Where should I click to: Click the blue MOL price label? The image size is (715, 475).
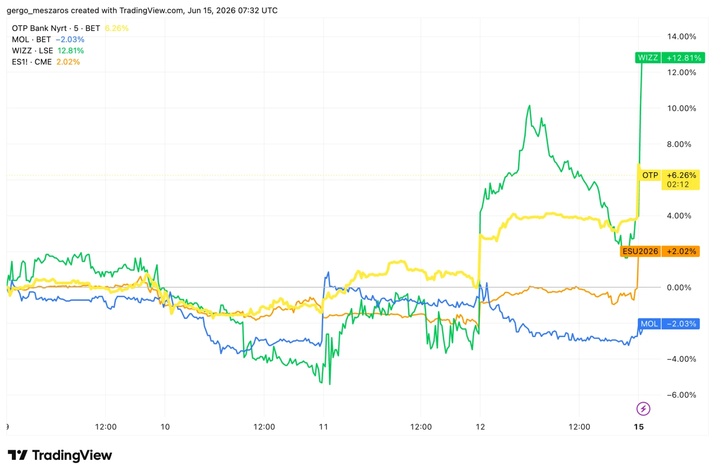click(649, 324)
